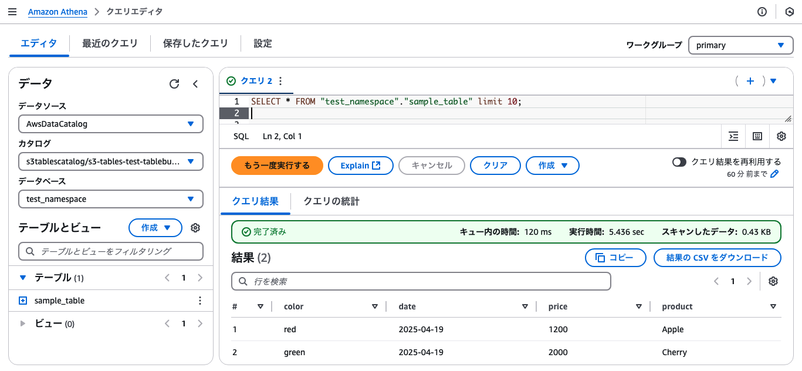Open the hamburger navigation menu
The image size is (802, 371).
12,12
